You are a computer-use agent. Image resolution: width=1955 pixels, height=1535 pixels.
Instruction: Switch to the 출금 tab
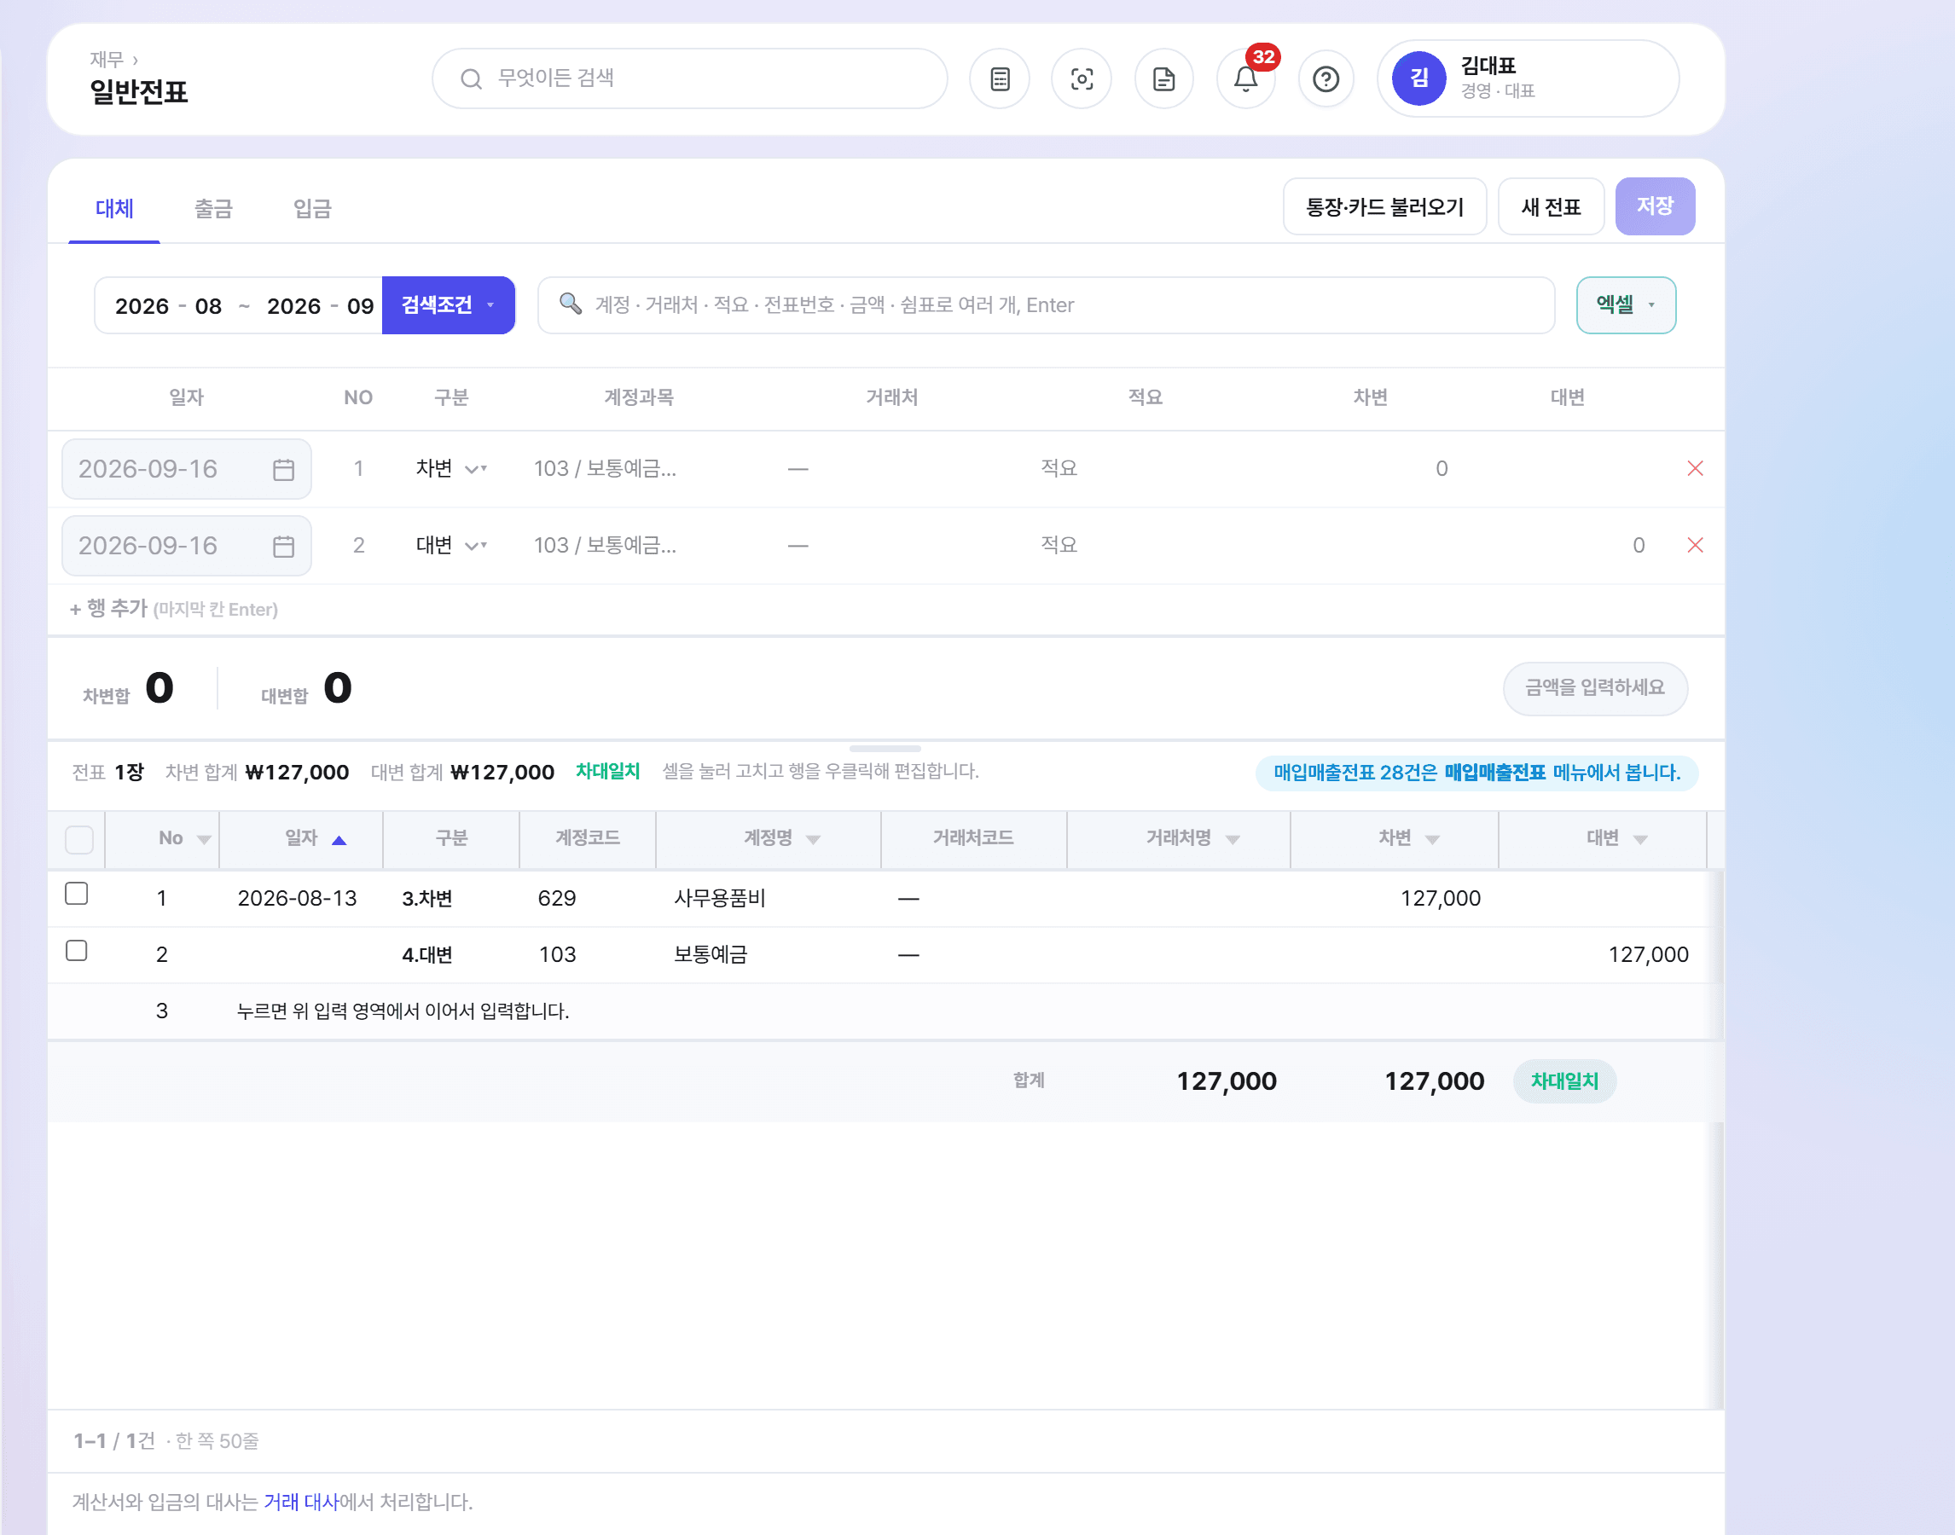point(213,208)
